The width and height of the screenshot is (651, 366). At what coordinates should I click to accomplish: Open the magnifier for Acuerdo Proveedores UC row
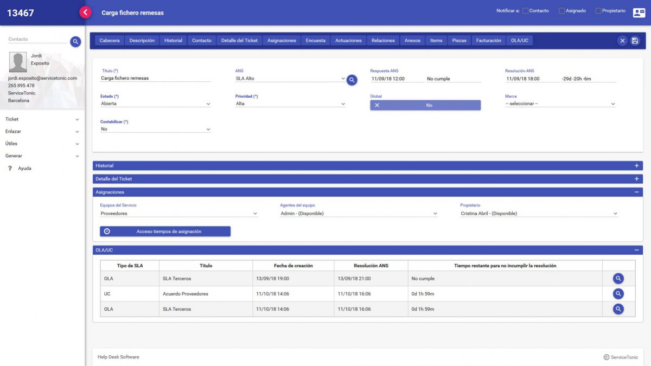click(x=618, y=293)
